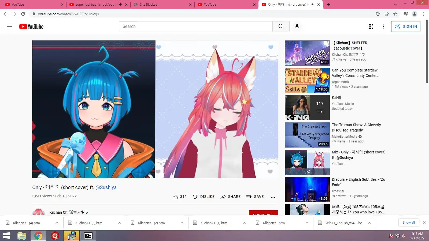Switch to the fourth tab titled YouTube
Image resolution: width=429 pixels, height=241 pixels.
tap(226, 5)
